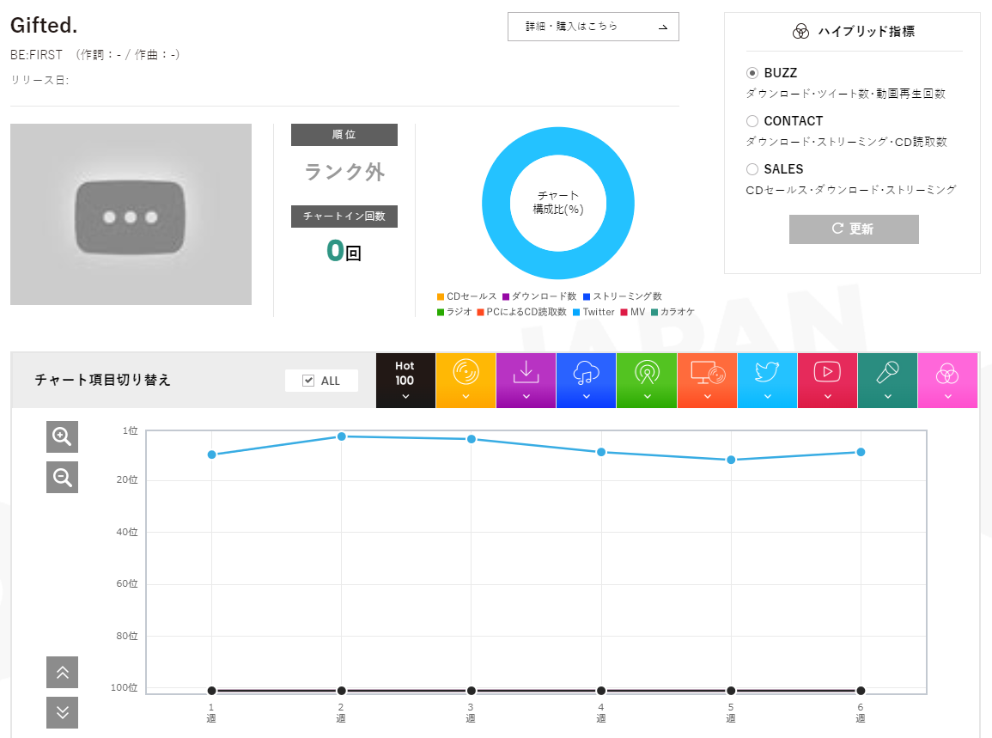This screenshot has height=738, width=992.
Task: Click the ダウンロード数 purple legend swatch
Action: point(506,297)
